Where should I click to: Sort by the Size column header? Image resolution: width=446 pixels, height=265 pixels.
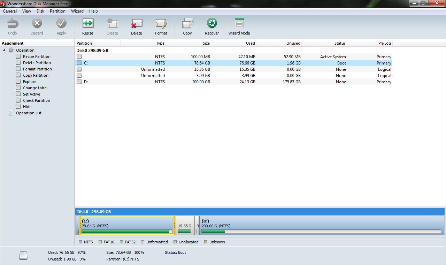coord(189,43)
